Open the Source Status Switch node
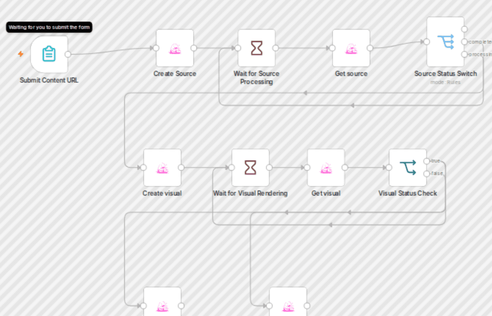492x316 pixels. tap(445, 42)
